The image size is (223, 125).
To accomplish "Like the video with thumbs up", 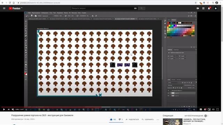I will pyautogui.click(x=111, y=119).
